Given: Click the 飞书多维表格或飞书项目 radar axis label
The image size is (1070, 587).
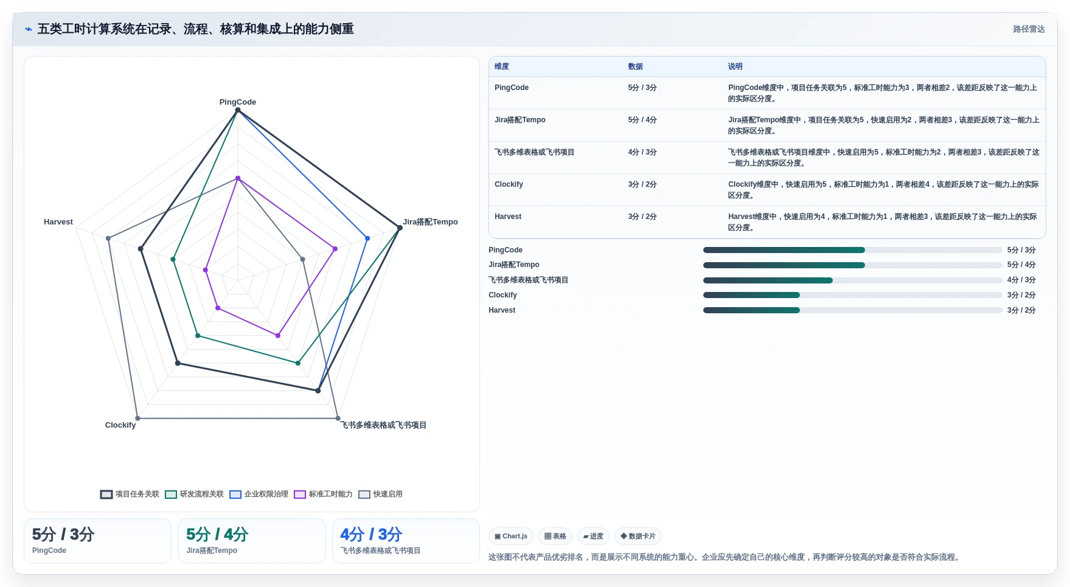Looking at the screenshot, I should click(383, 425).
